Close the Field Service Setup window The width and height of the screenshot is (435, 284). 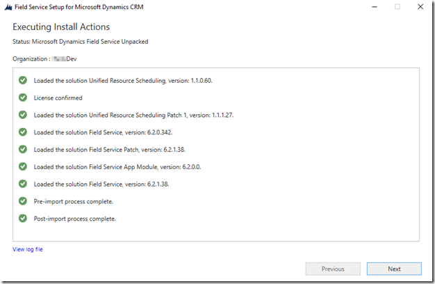(420, 7)
